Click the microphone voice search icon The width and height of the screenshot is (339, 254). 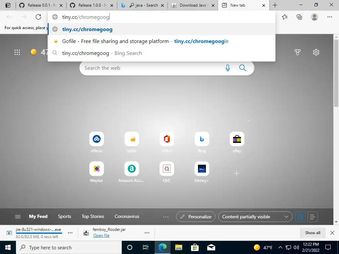tap(228, 68)
